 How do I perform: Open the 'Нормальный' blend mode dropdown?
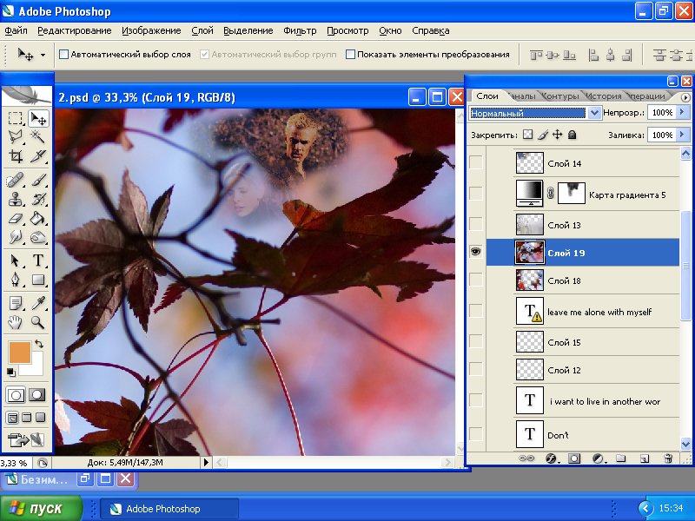[594, 113]
